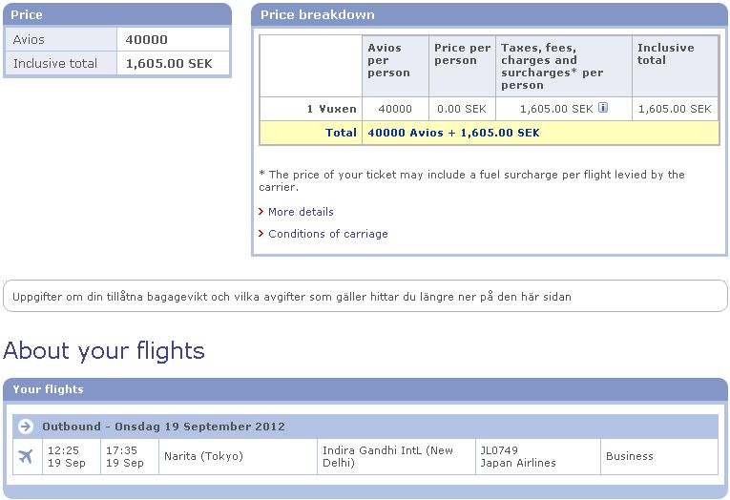Open the More details link

tap(301, 212)
